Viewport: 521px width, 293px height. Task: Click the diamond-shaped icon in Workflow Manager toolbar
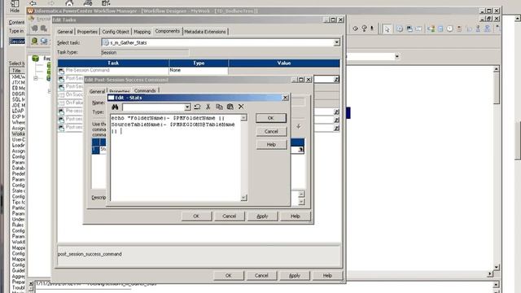(355, 29)
